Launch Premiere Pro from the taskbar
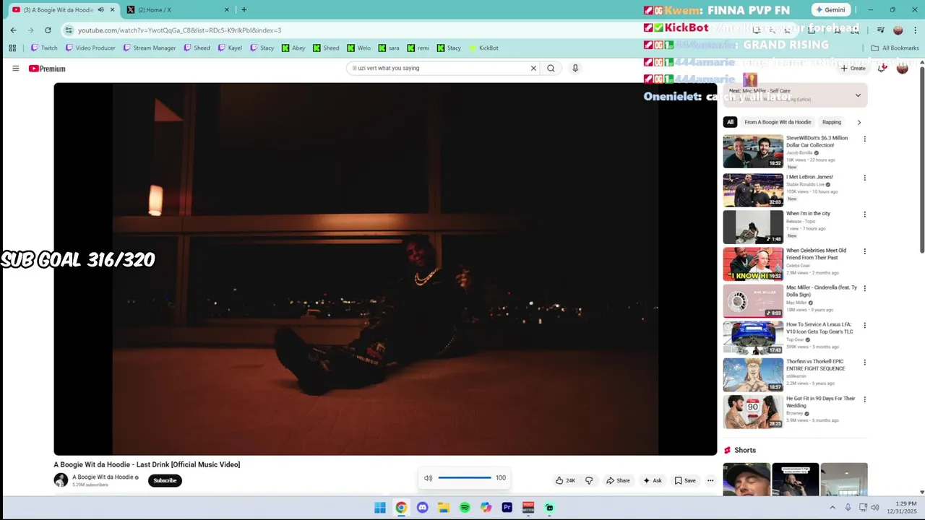Image resolution: width=925 pixels, height=520 pixels. [507, 508]
